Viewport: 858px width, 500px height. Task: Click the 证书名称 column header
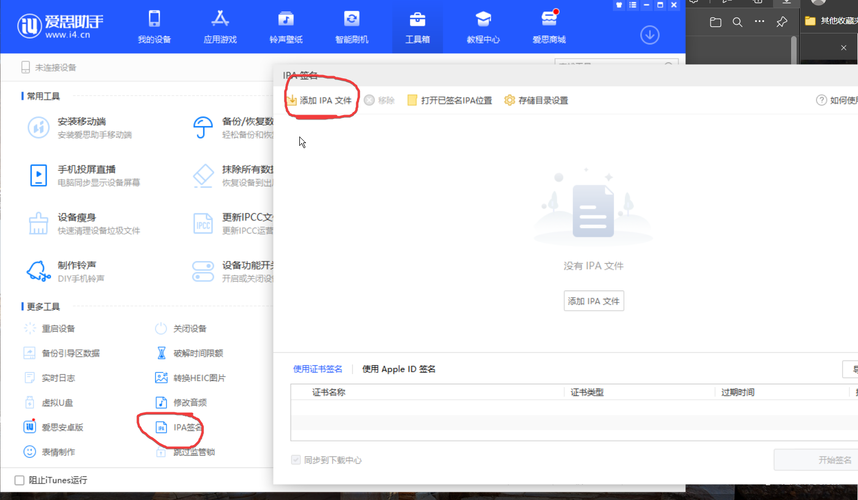[x=329, y=392]
